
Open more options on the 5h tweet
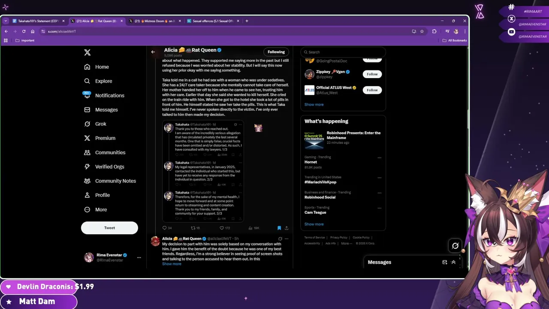287,239
